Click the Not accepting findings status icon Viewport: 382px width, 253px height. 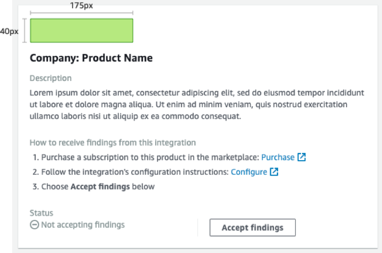coord(34,225)
